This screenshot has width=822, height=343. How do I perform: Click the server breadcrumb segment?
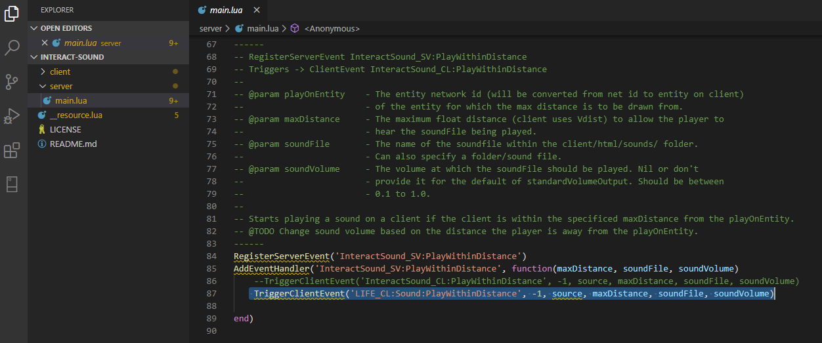(211, 28)
